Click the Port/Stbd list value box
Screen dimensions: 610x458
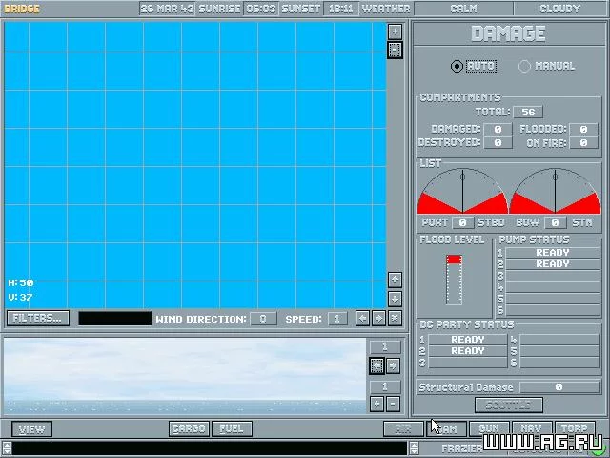pyautogui.click(x=463, y=222)
